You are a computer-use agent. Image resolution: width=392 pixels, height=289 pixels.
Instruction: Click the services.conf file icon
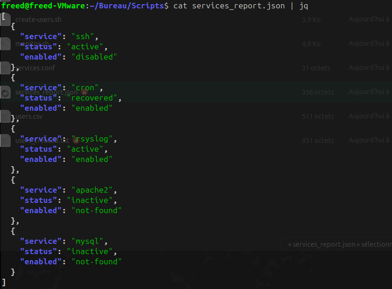pyautogui.click(x=5, y=68)
